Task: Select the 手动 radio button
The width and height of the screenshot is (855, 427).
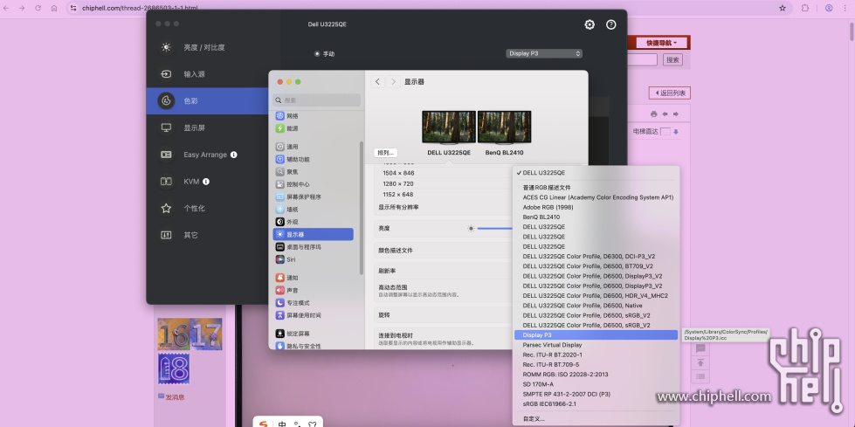Action: [317, 53]
